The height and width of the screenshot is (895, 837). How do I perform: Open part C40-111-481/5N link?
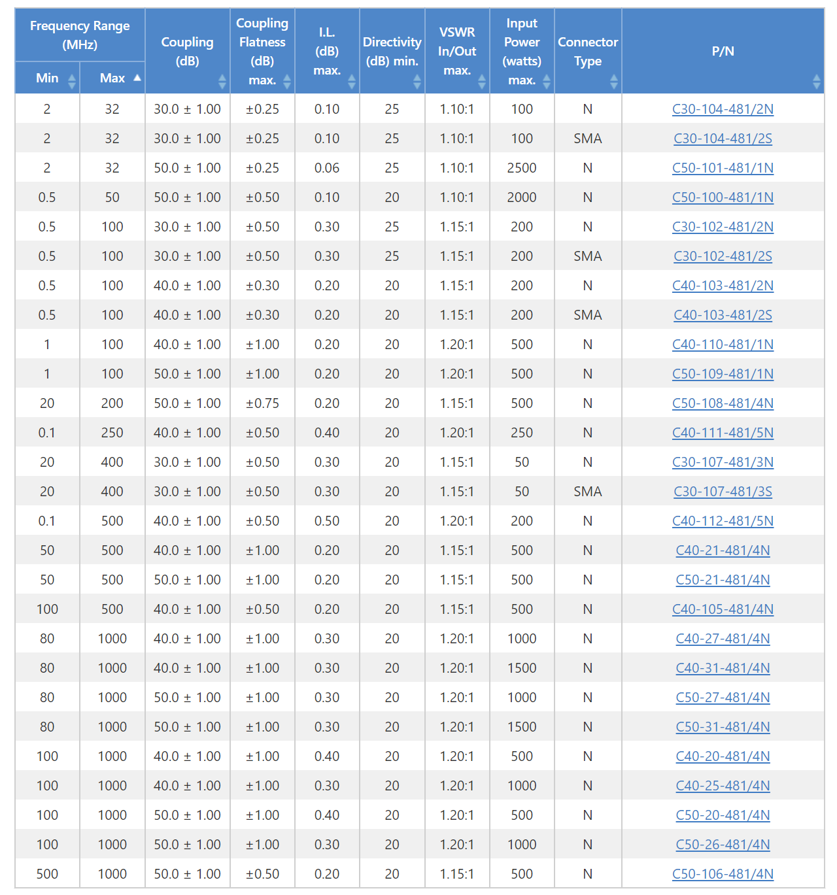(723, 433)
